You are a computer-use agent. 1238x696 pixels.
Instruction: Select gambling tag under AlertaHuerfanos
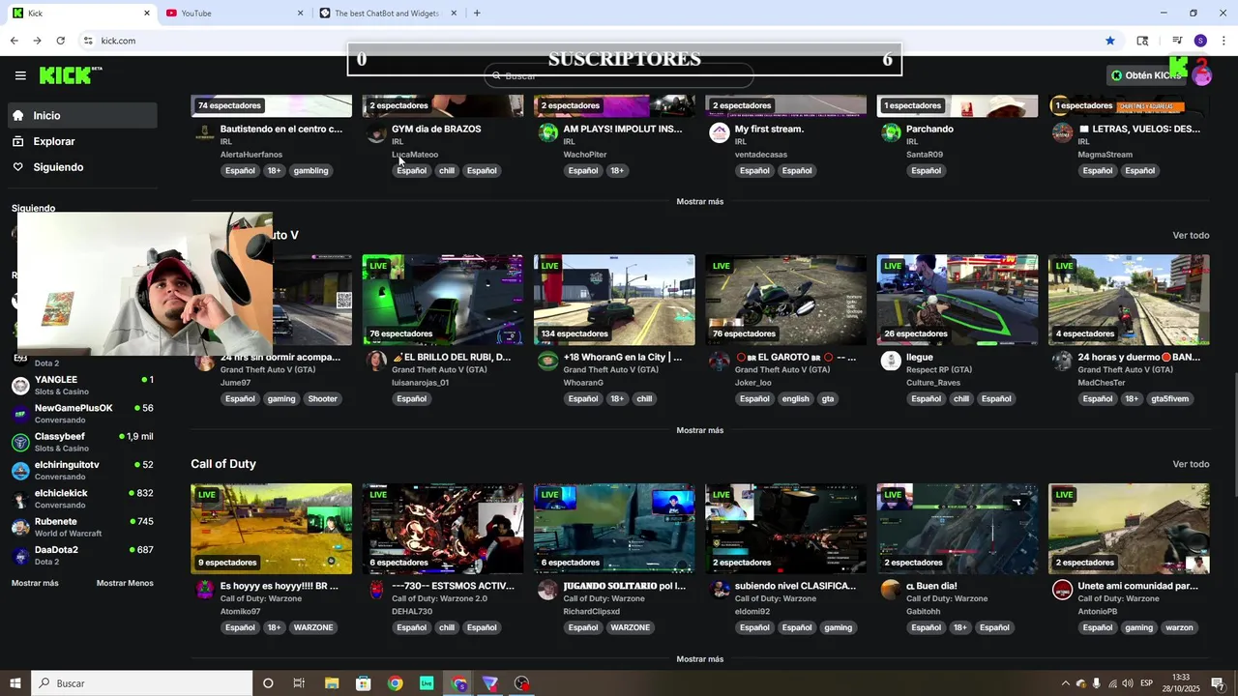[311, 171]
